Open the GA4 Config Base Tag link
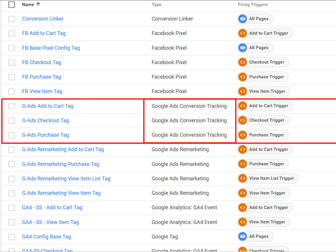 (x=46, y=237)
